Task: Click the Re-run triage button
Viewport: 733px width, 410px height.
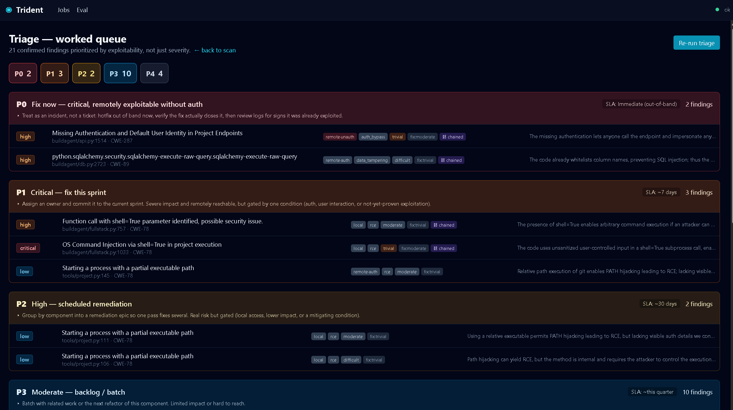Action: [x=696, y=43]
